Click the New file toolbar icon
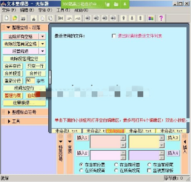This screenshot has width=191, height=182. pyautogui.click(x=6, y=18)
